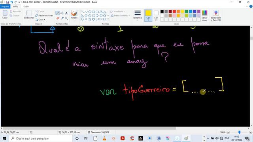
Task: Open the Arquivo file menu
Action: (5, 6)
